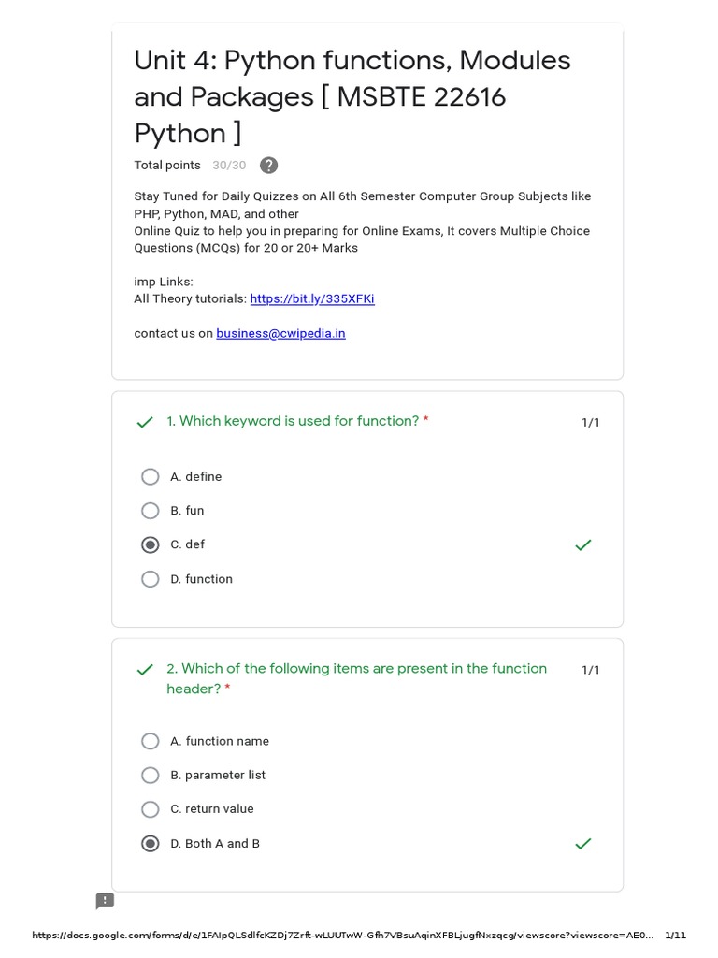Click the Unit 4 quiz title heading
Screen dimensions: 718x958
click(352, 96)
